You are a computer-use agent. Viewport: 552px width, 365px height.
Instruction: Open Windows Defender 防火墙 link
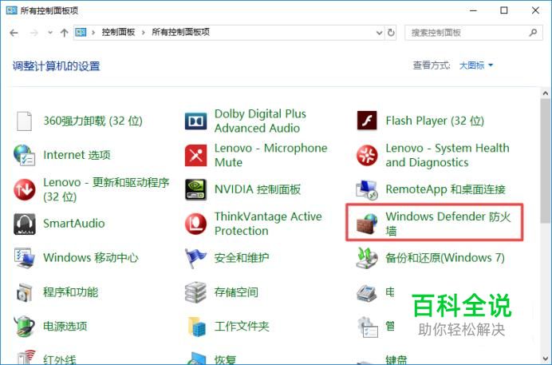click(x=448, y=224)
